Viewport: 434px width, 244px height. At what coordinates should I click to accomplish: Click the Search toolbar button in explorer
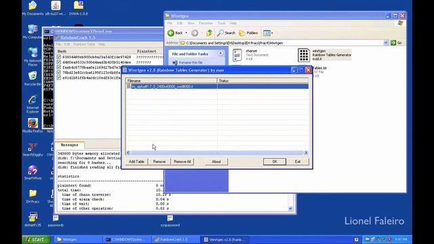click(x=226, y=33)
